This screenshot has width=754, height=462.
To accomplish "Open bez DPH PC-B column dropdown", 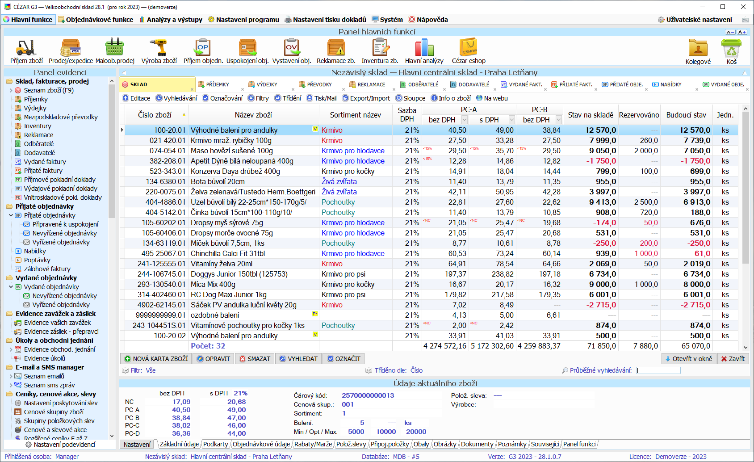I will (559, 120).
